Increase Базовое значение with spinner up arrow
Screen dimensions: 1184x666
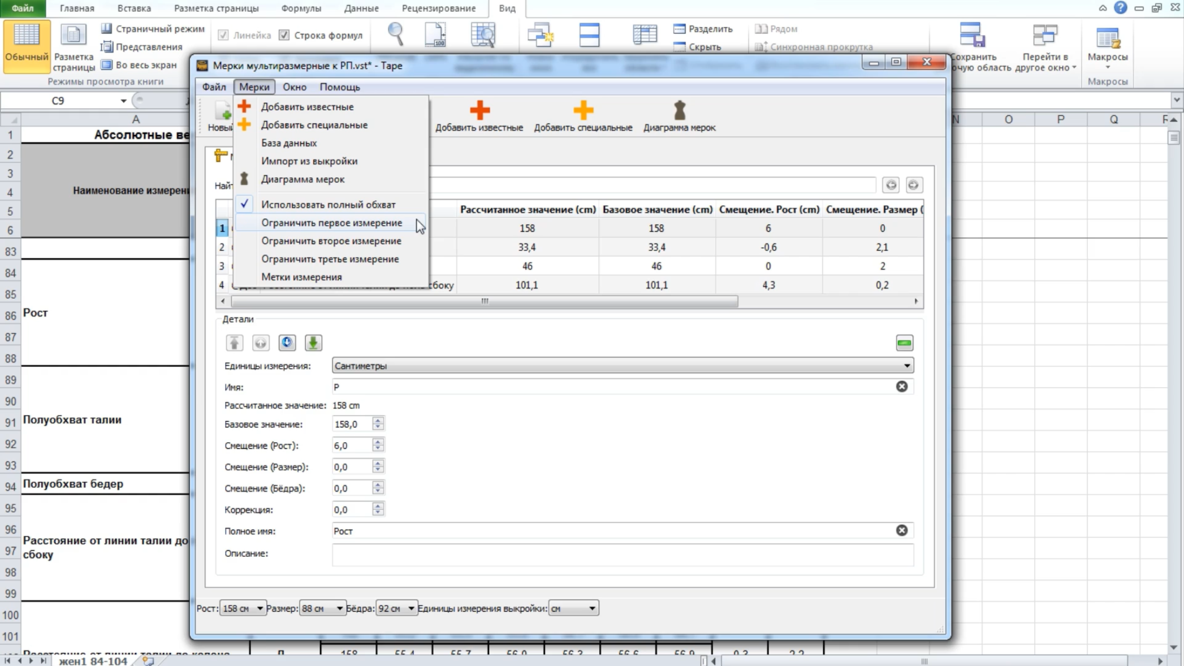[378, 420]
